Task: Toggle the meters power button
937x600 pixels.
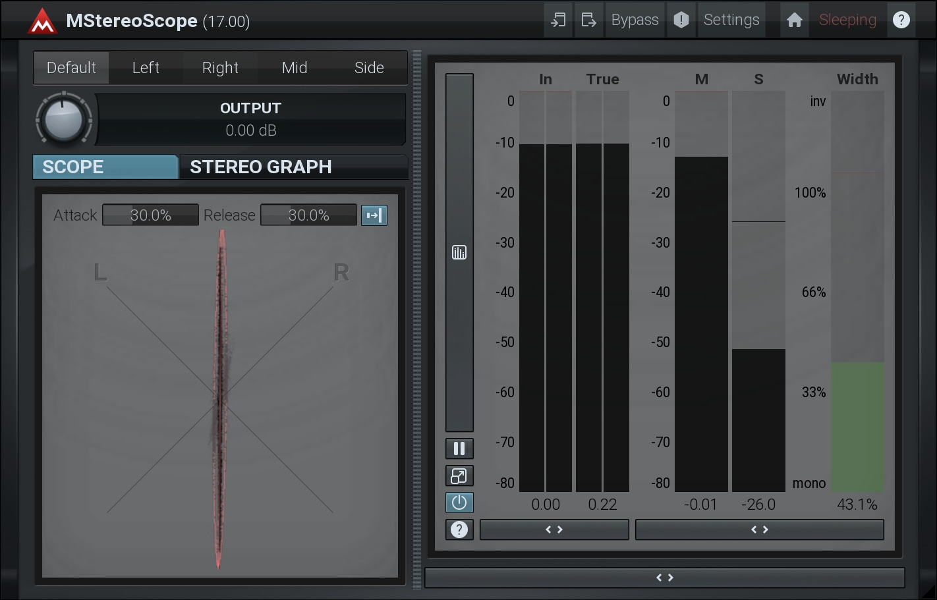Action: tap(459, 503)
